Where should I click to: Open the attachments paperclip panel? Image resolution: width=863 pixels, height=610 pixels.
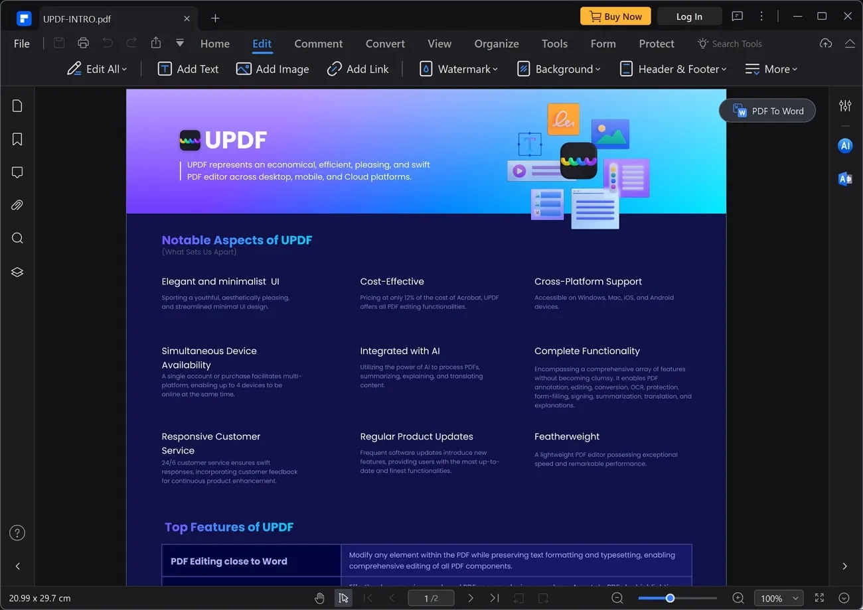(x=17, y=206)
